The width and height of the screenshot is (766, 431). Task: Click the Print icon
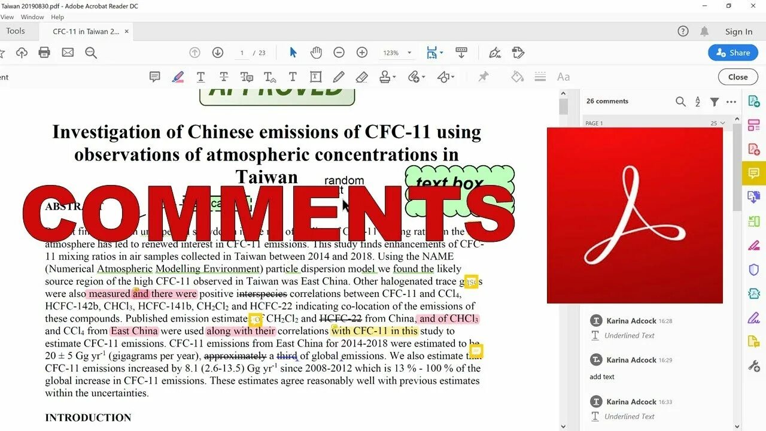(x=44, y=53)
